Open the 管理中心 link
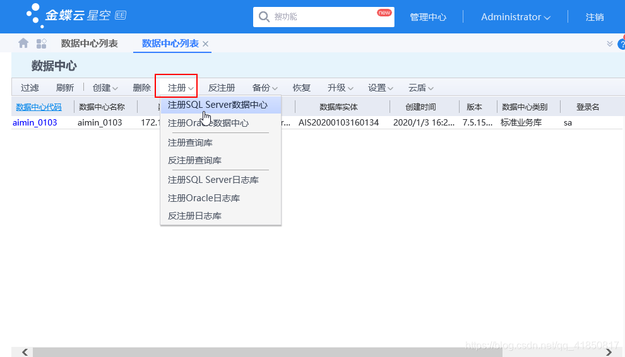The image size is (625, 357). click(x=428, y=17)
